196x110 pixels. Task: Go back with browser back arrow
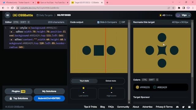tap(3, 8)
